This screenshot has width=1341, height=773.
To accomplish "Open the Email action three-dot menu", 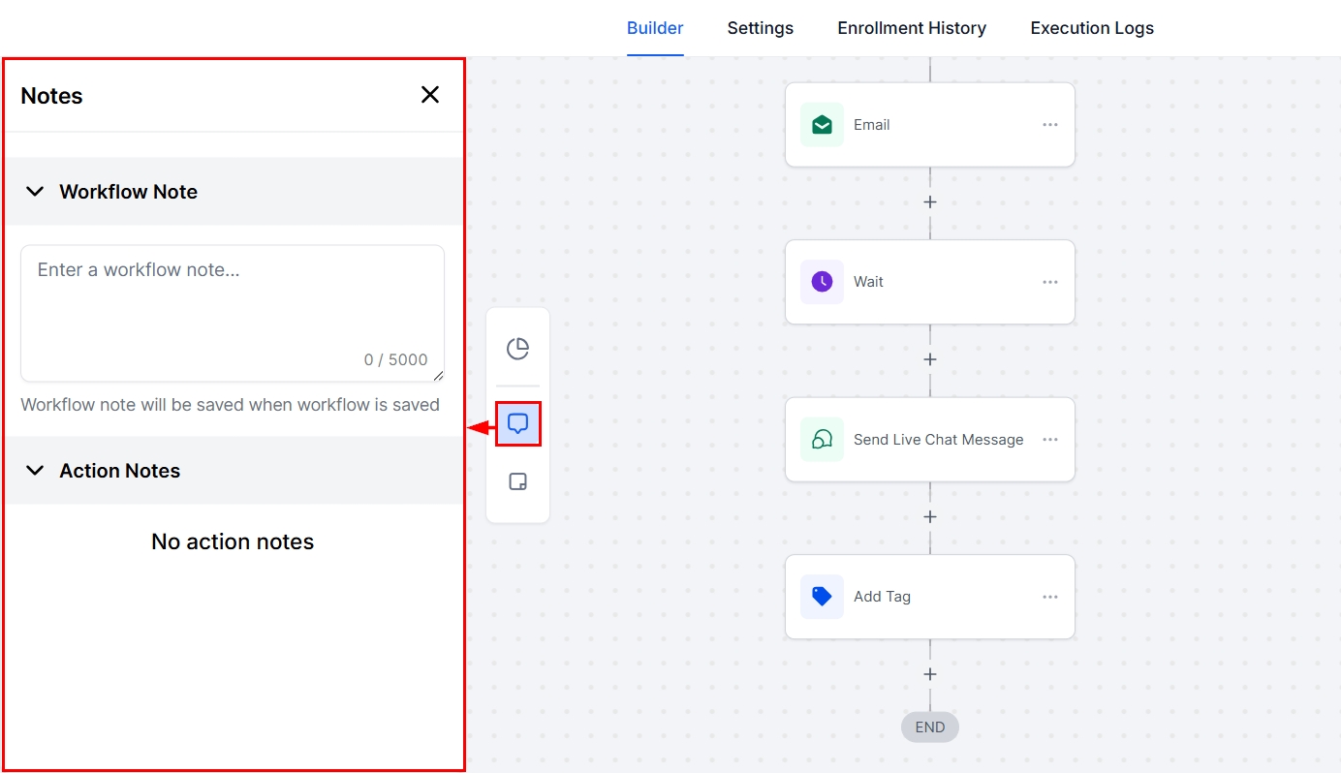I will tap(1050, 125).
